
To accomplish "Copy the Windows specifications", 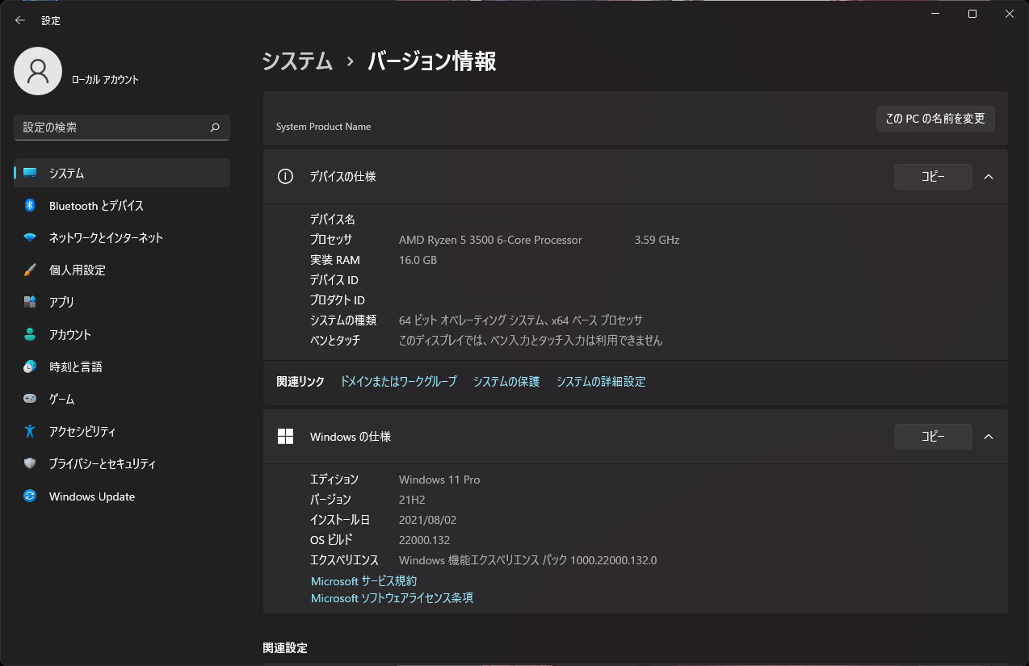I will coord(933,437).
